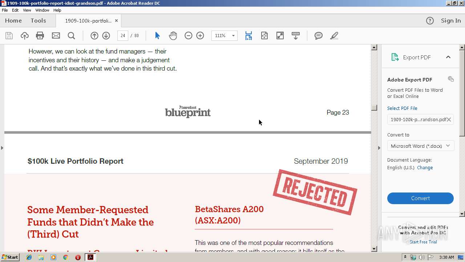Image resolution: width=465 pixels, height=262 pixels.
Task: Open the View menu
Action: pos(27,10)
